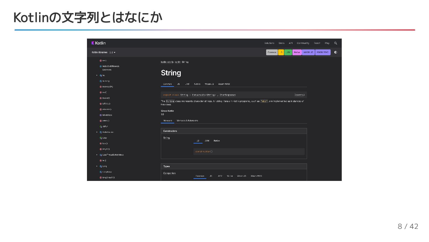This screenshot has height=242, width=429.
Task: Expand the KotlinVersion tree node
Action: coord(97,132)
